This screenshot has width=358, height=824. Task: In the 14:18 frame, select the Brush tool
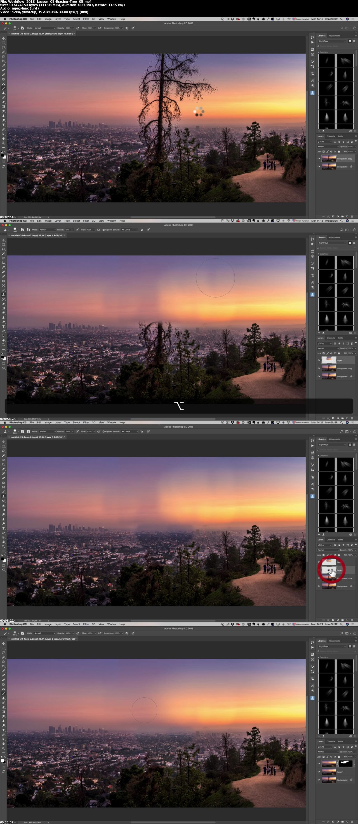tap(4, 290)
